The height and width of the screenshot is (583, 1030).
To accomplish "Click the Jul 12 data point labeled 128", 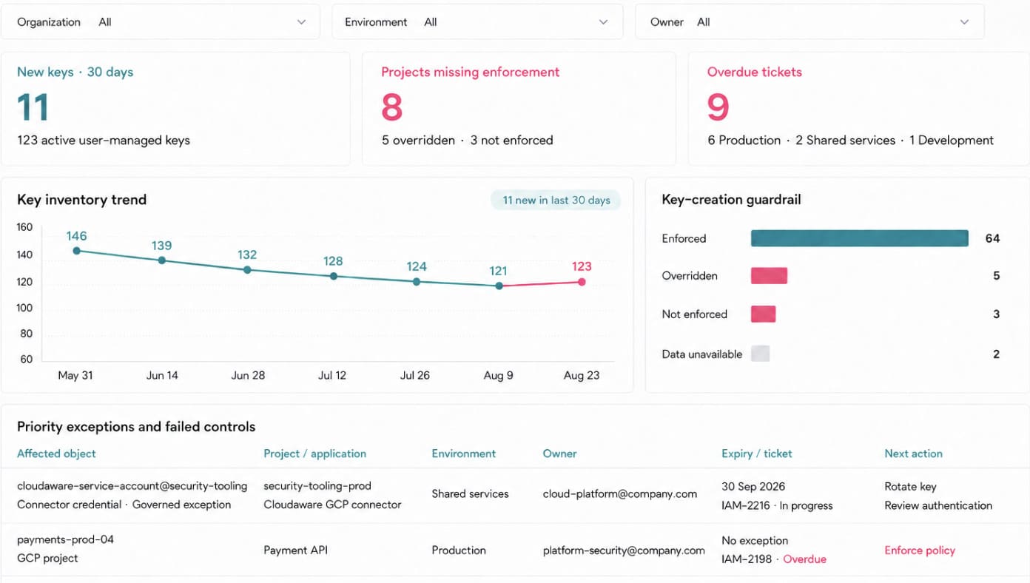I will click(x=333, y=276).
